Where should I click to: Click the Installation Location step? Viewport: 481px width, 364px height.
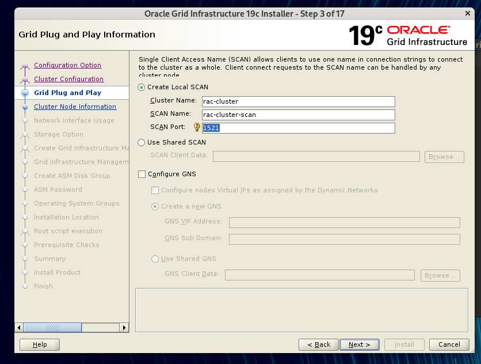[66, 217]
